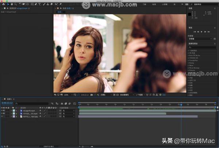Take a snapshot with the camera icon
The width and height of the screenshot is (219, 148).
92,95
